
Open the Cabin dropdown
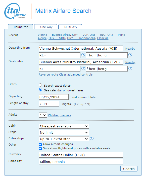64,126
